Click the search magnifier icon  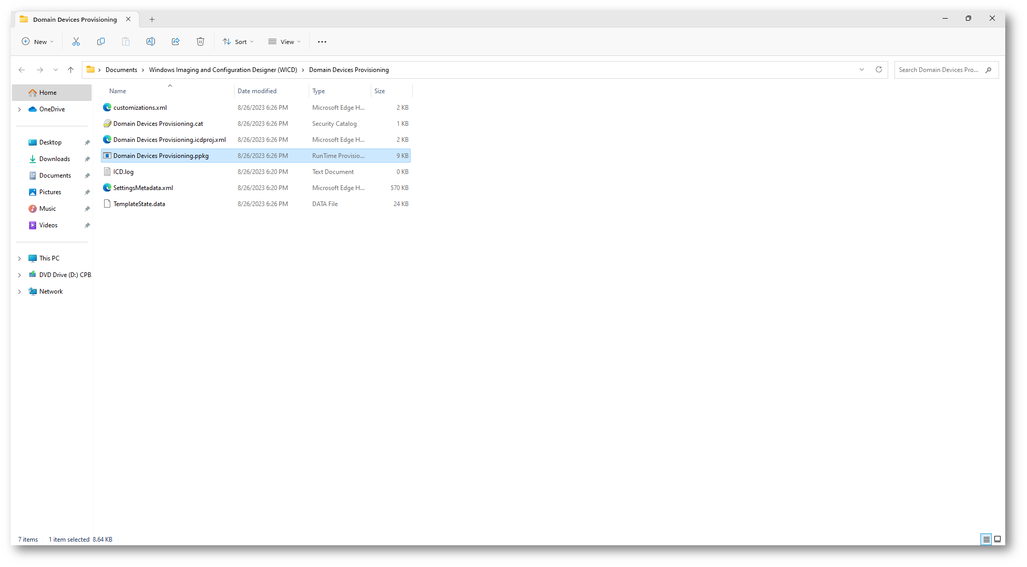(989, 70)
